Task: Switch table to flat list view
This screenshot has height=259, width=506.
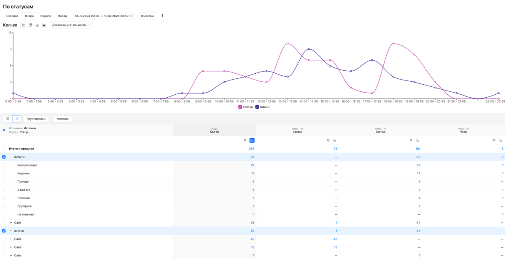Action: [8, 119]
